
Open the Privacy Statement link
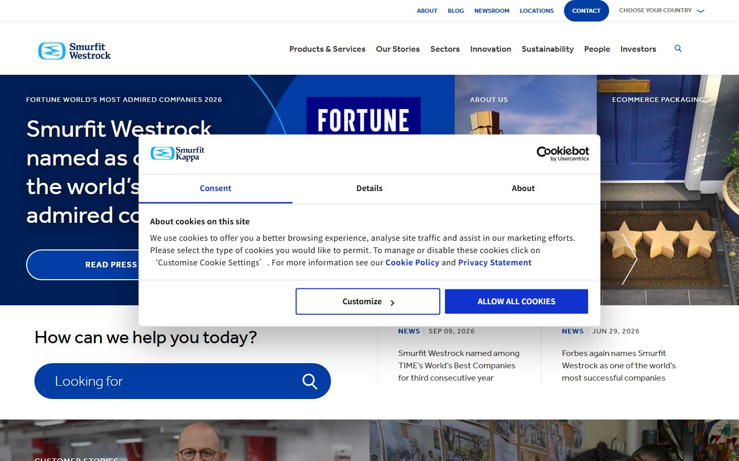coord(495,262)
